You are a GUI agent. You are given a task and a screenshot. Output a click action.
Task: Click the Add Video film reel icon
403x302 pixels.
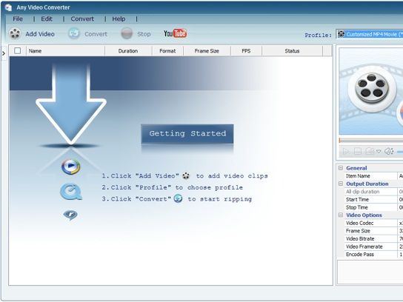click(x=15, y=33)
